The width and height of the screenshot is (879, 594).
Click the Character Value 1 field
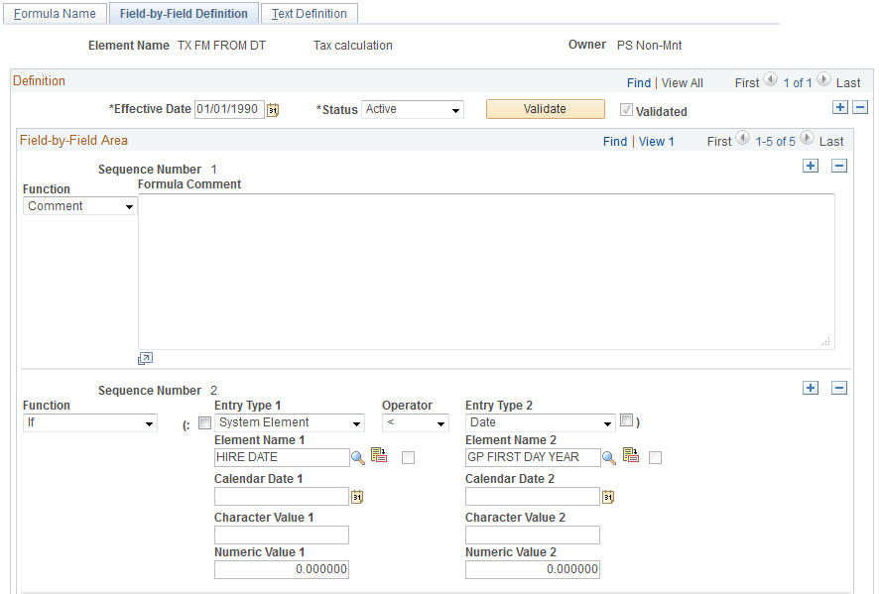click(282, 535)
